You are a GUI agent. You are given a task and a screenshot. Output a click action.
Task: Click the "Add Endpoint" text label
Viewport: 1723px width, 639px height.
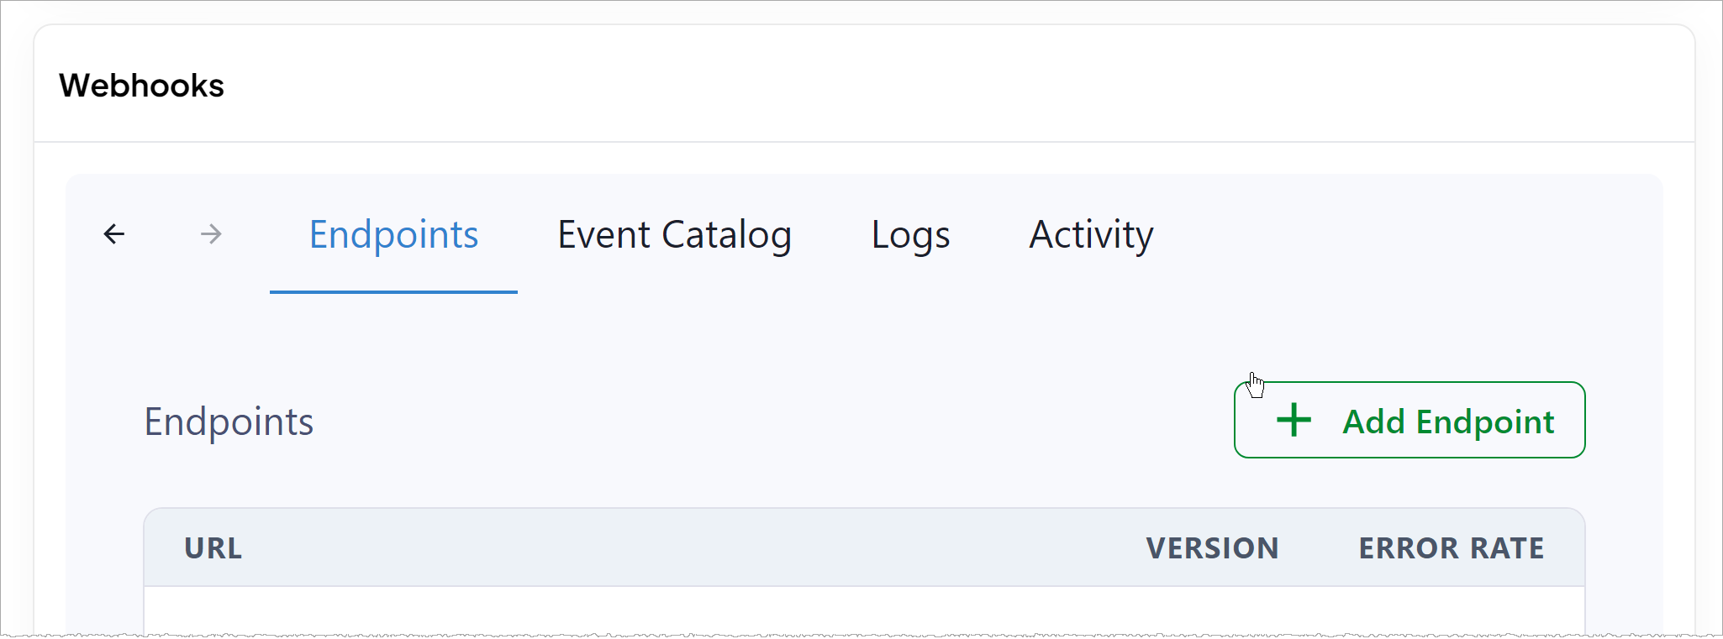1448,422
